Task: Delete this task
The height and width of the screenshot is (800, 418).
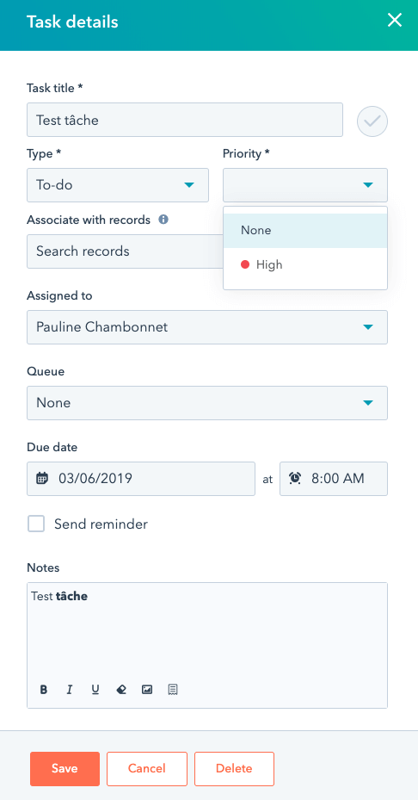Action: 234,769
